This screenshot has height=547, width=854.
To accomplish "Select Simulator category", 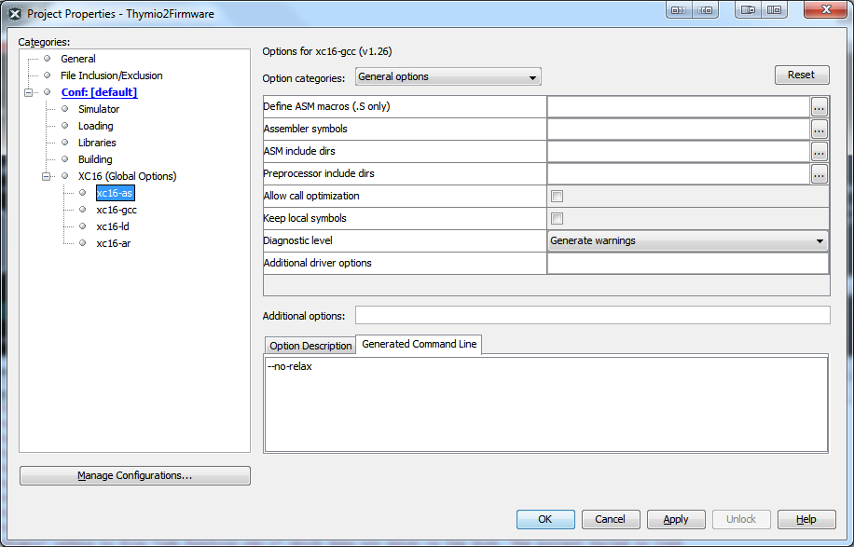I will [x=99, y=109].
